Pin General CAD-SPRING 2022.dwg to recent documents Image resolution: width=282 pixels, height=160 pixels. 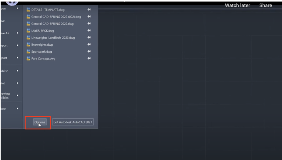pyautogui.click(x=88, y=24)
